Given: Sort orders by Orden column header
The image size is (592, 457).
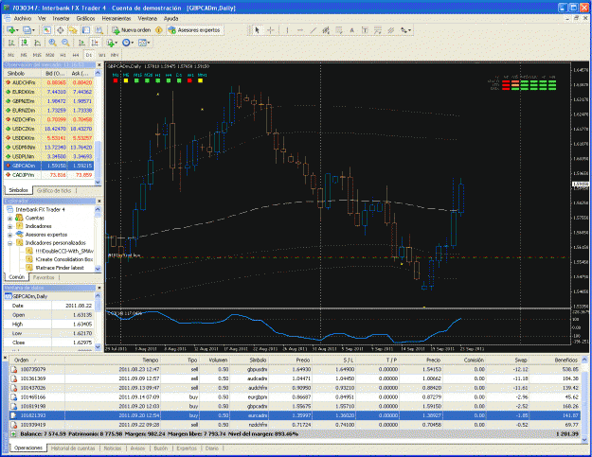Looking at the screenshot, I should (x=37, y=360).
